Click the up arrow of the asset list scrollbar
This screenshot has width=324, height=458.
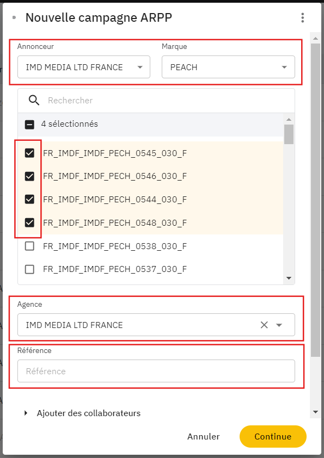(x=289, y=119)
